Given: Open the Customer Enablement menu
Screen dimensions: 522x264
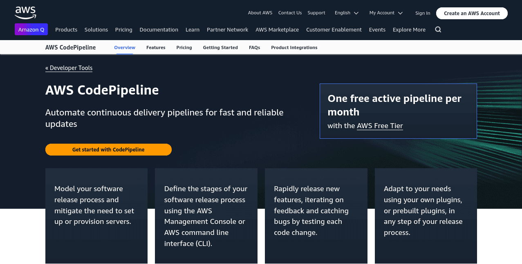Looking at the screenshot, I should [334, 29].
